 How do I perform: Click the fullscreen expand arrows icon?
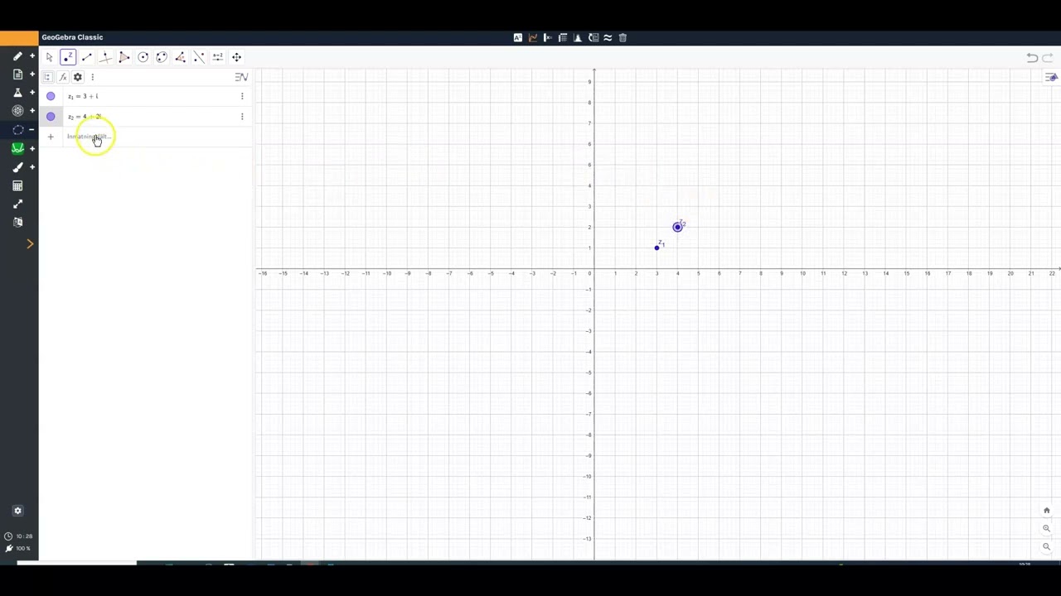pyautogui.click(x=17, y=204)
